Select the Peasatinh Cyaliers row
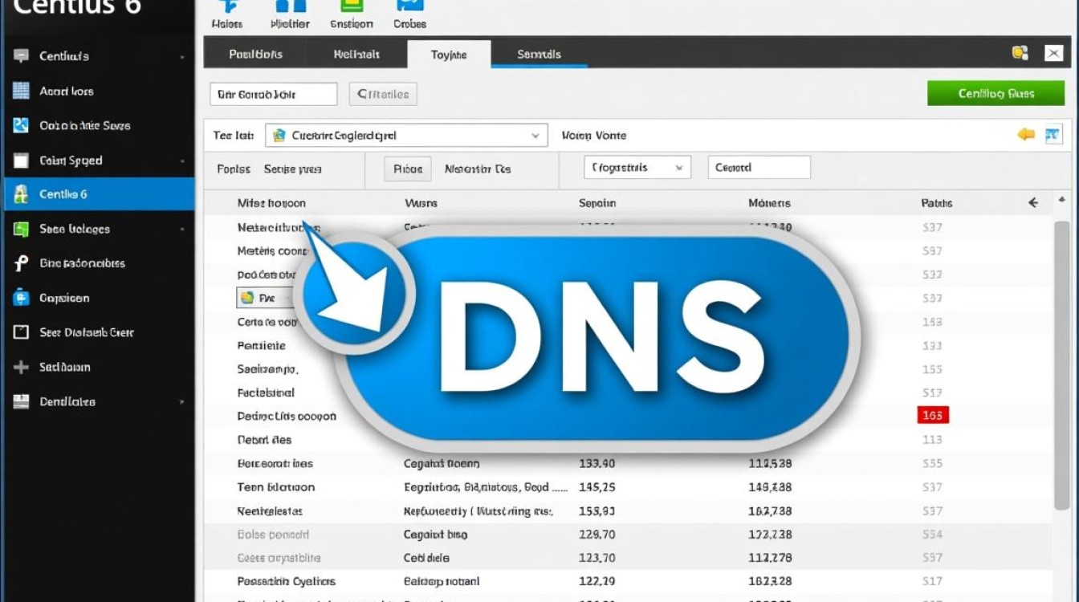This screenshot has height=602, width=1079. tap(629, 581)
